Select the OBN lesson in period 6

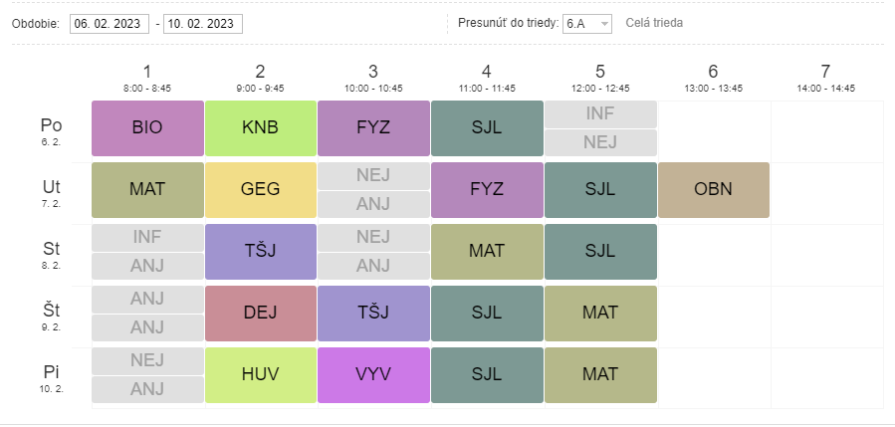(714, 190)
